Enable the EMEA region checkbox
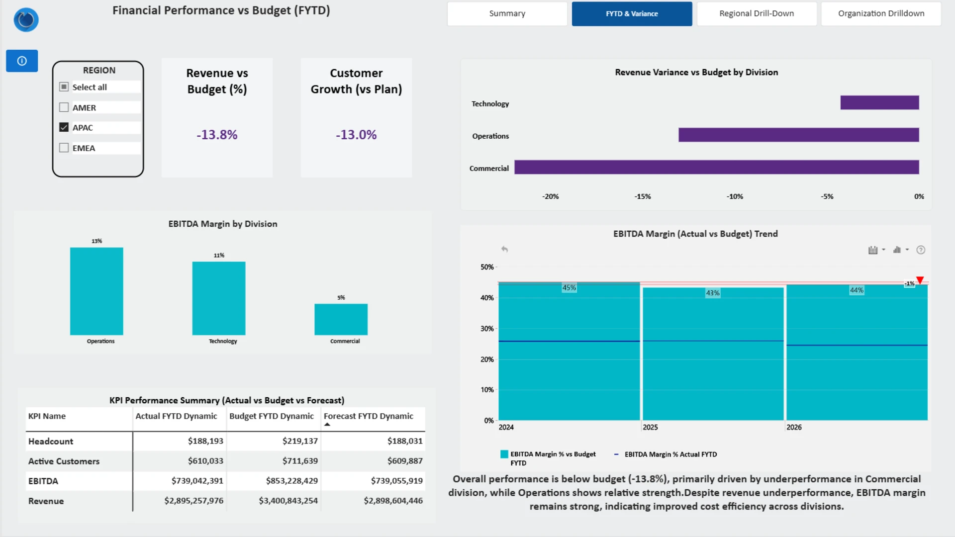Viewport: 955px width, 537px height. 64,148
